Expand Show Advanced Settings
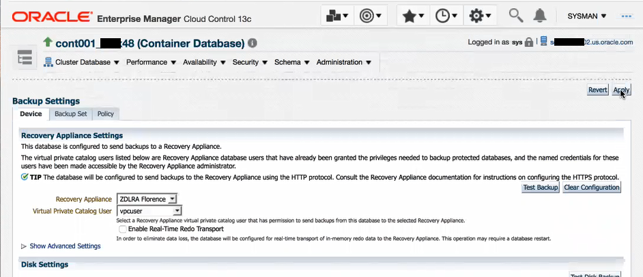Screen dimensions: 643x277 coord(61,246)
